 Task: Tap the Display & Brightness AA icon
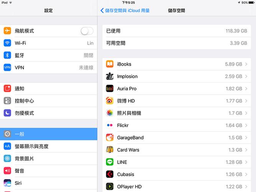click(7, 146)
